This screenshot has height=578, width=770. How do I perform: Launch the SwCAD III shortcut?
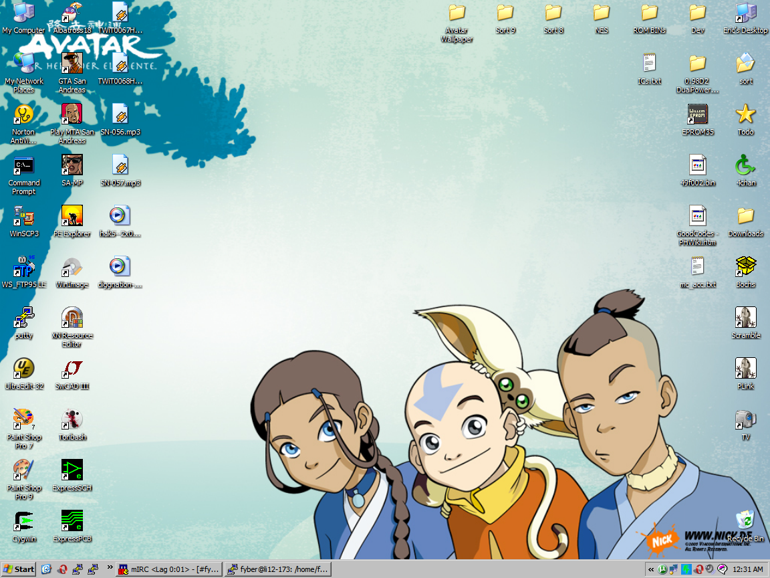pos(72,374)
